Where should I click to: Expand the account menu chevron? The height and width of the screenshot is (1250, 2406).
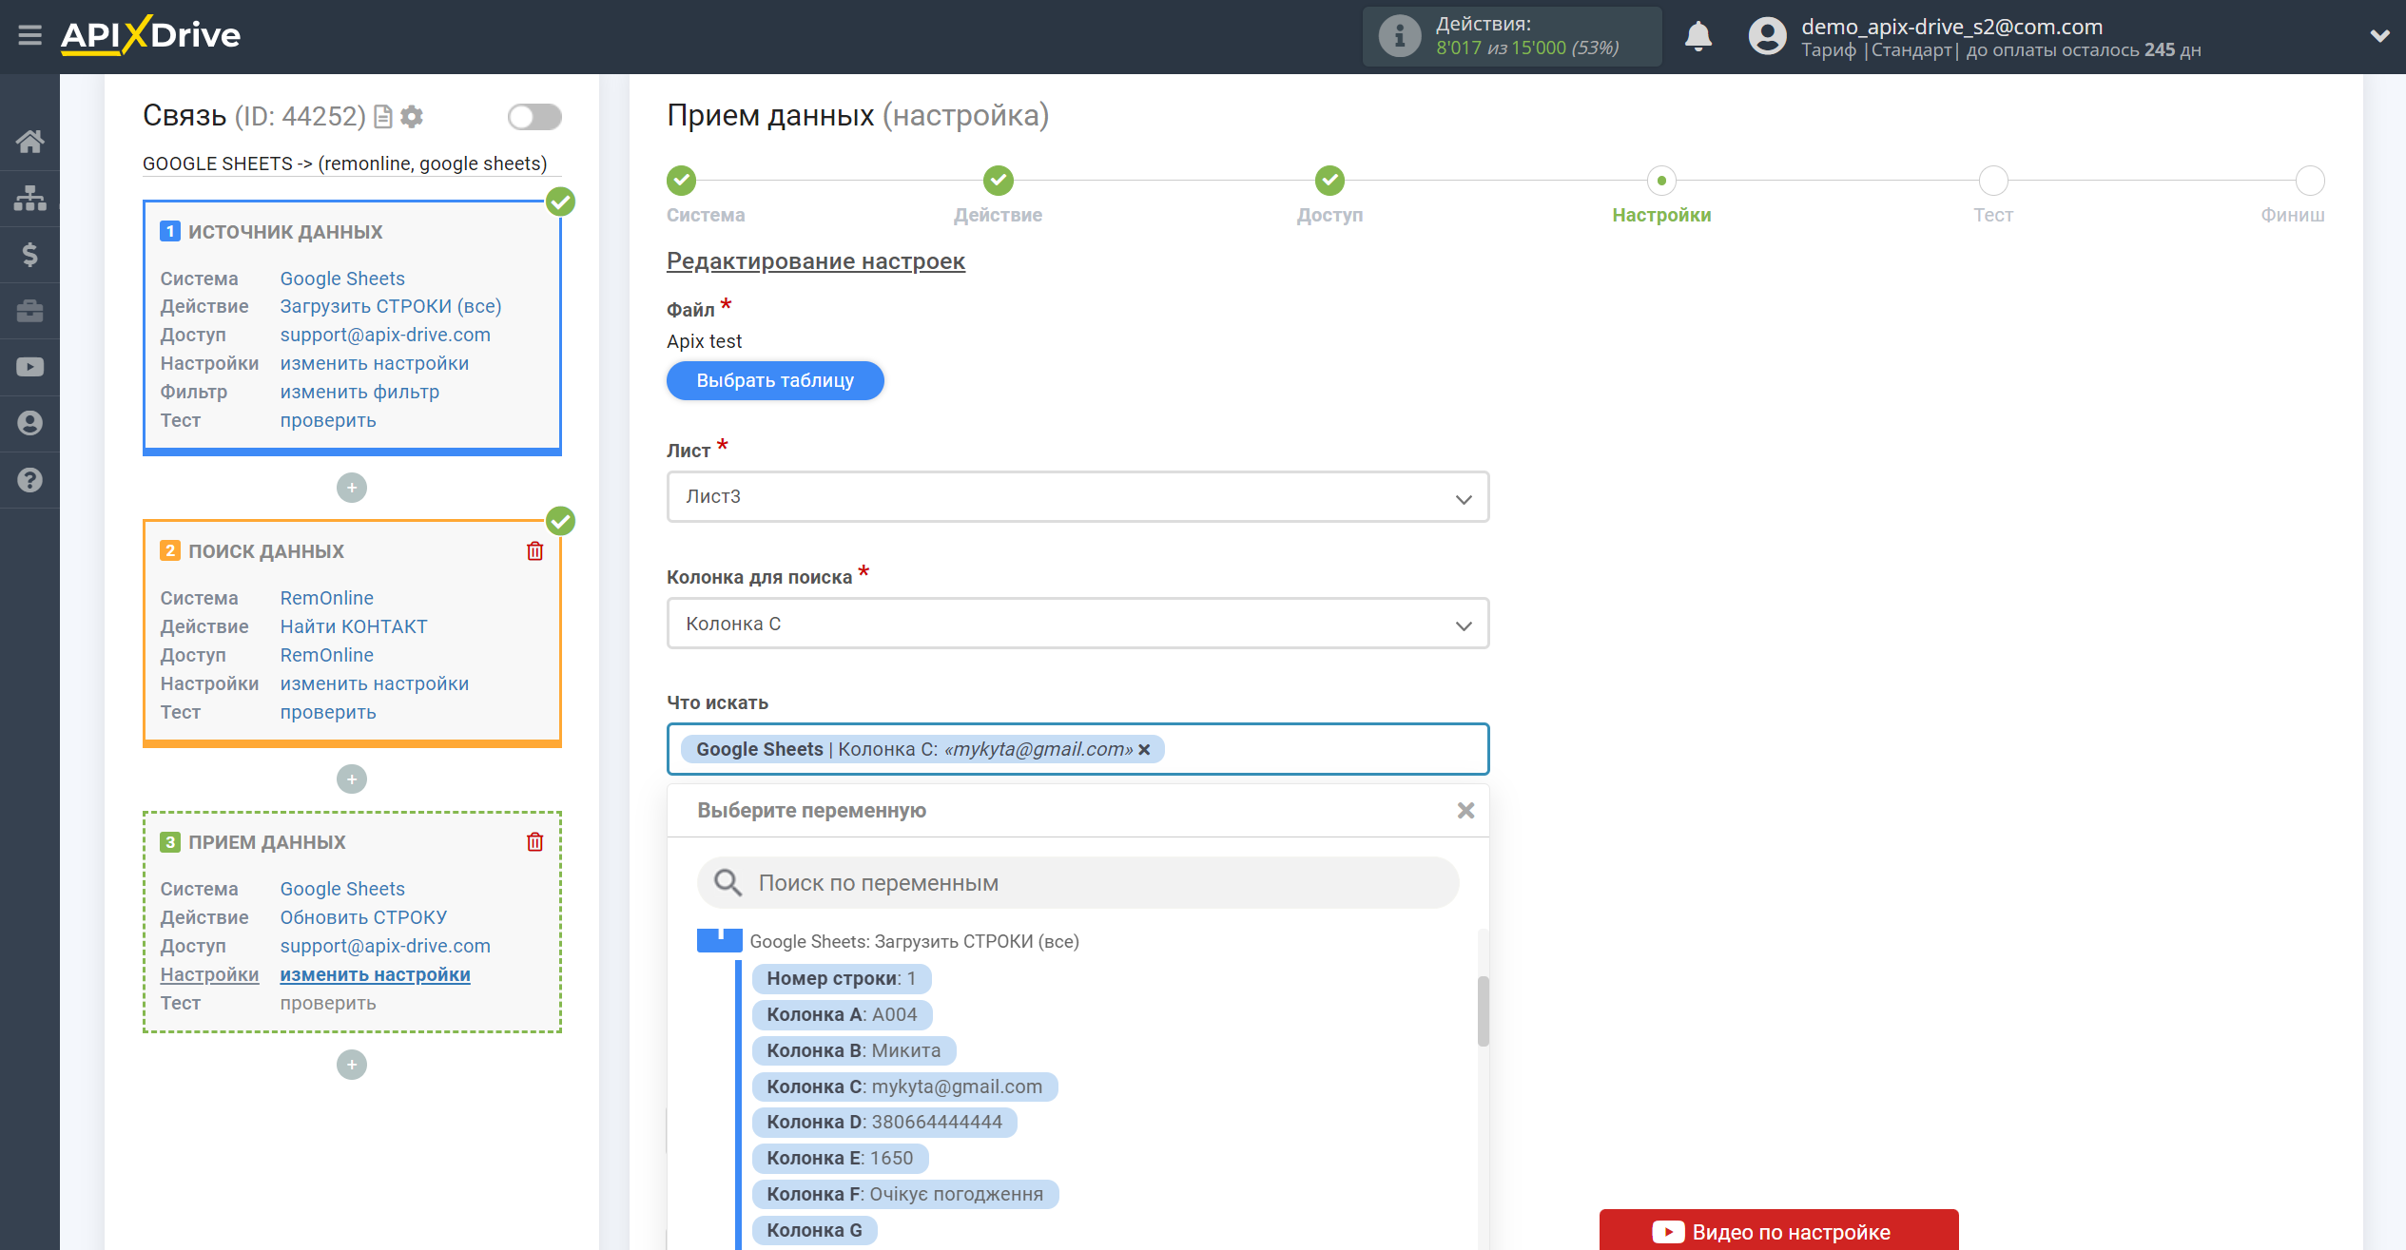click(x=2379, y=36)
